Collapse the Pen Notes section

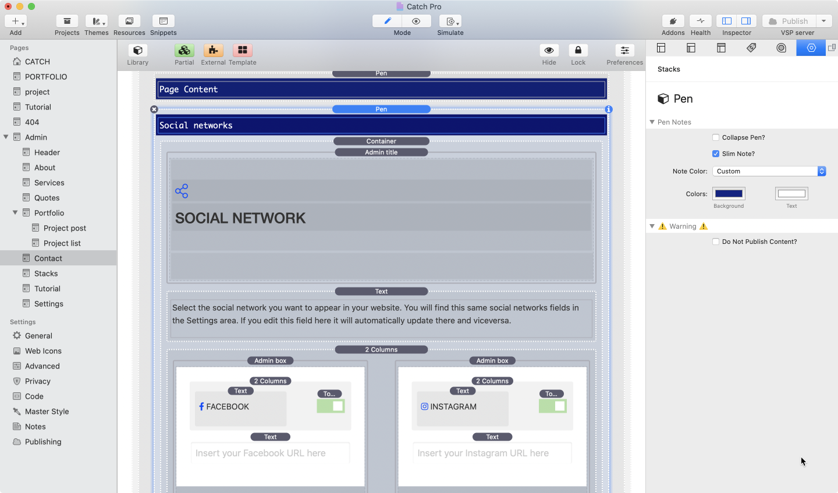pyautogui.click(x=652, y=122)
